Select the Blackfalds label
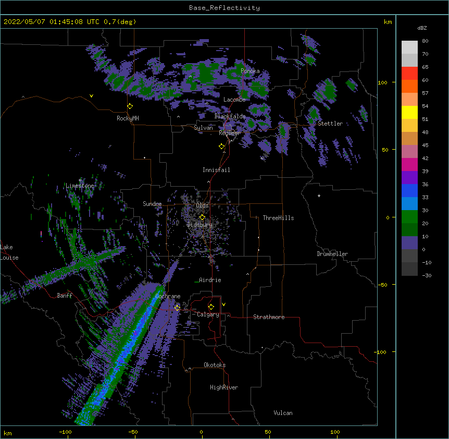The width and height of the screenshot is (449, 439). click(x=230, y=116)
